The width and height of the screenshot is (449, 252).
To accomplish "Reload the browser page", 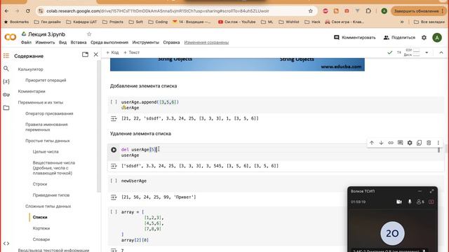I will coord(28,11).
